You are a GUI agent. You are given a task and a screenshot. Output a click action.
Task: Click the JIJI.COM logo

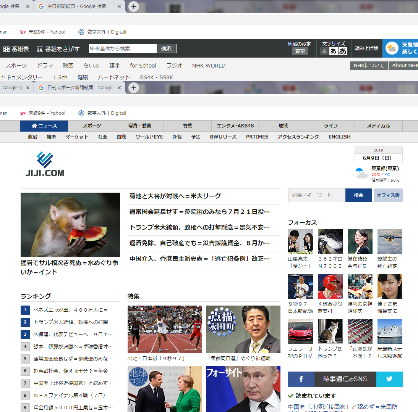click(x=45, y=164)
